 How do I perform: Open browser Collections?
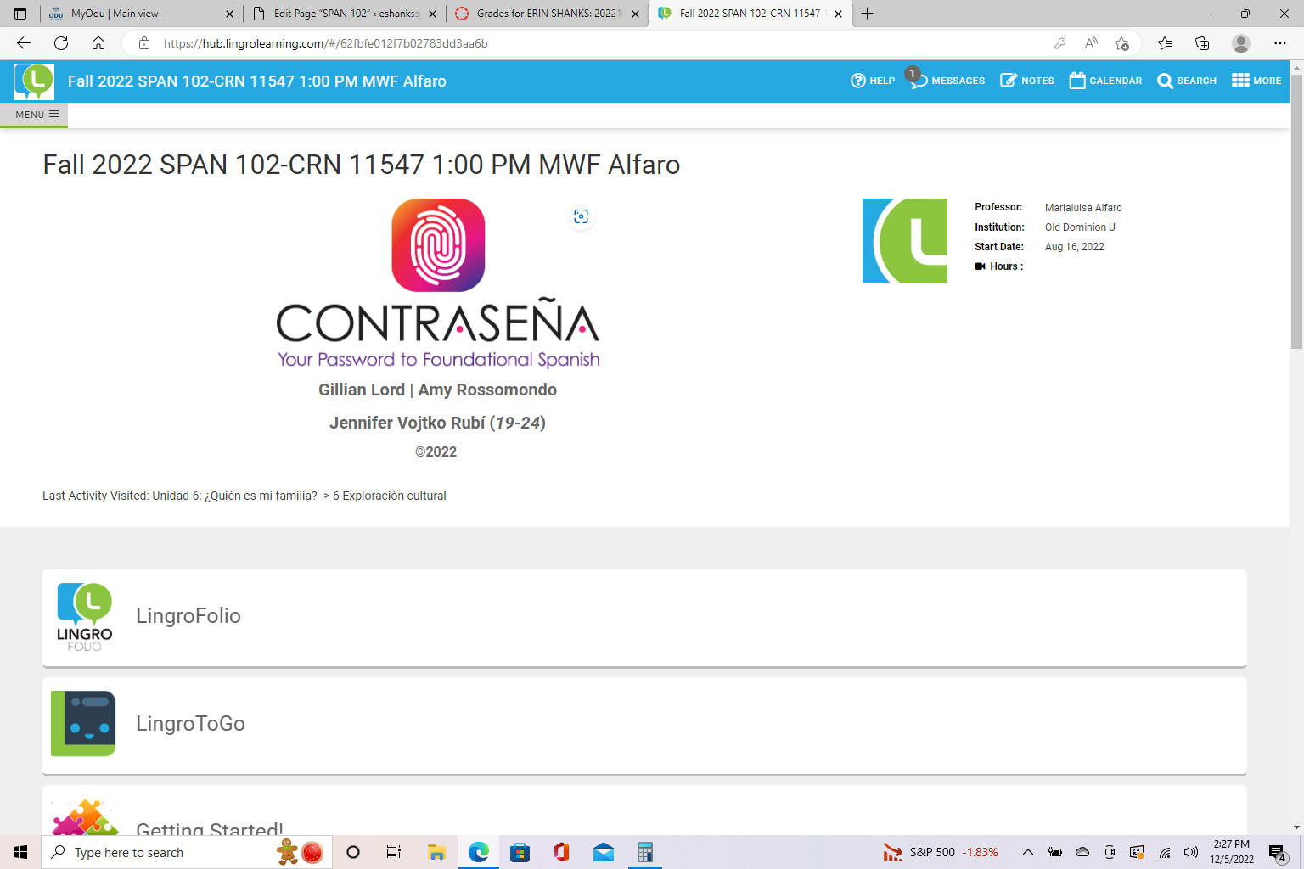pos(1202,43)
